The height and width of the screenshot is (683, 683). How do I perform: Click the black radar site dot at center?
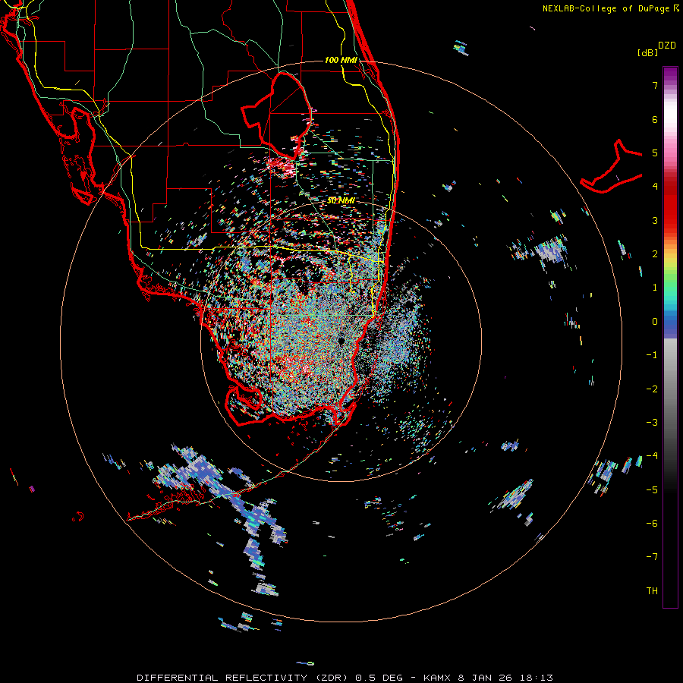coord(341,341)
